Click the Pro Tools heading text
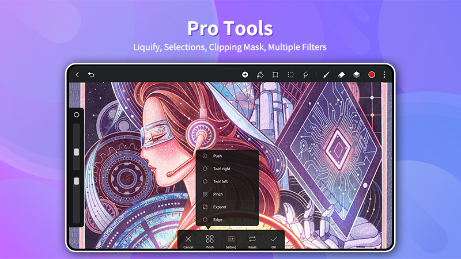 (230, 28)
